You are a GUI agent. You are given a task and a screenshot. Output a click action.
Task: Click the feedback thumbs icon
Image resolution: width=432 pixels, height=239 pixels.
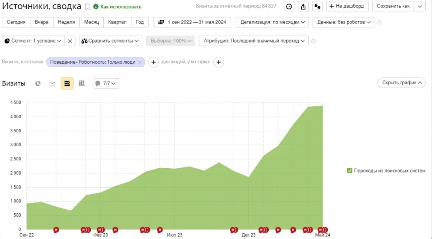318,6
